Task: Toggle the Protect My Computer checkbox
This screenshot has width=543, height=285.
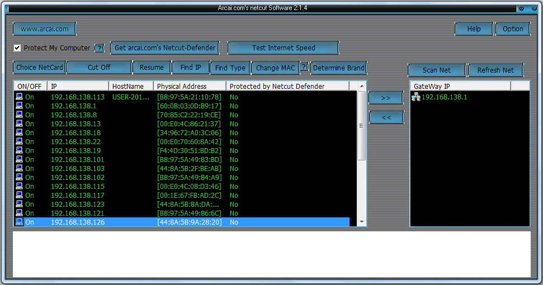Action: point(17,48)
